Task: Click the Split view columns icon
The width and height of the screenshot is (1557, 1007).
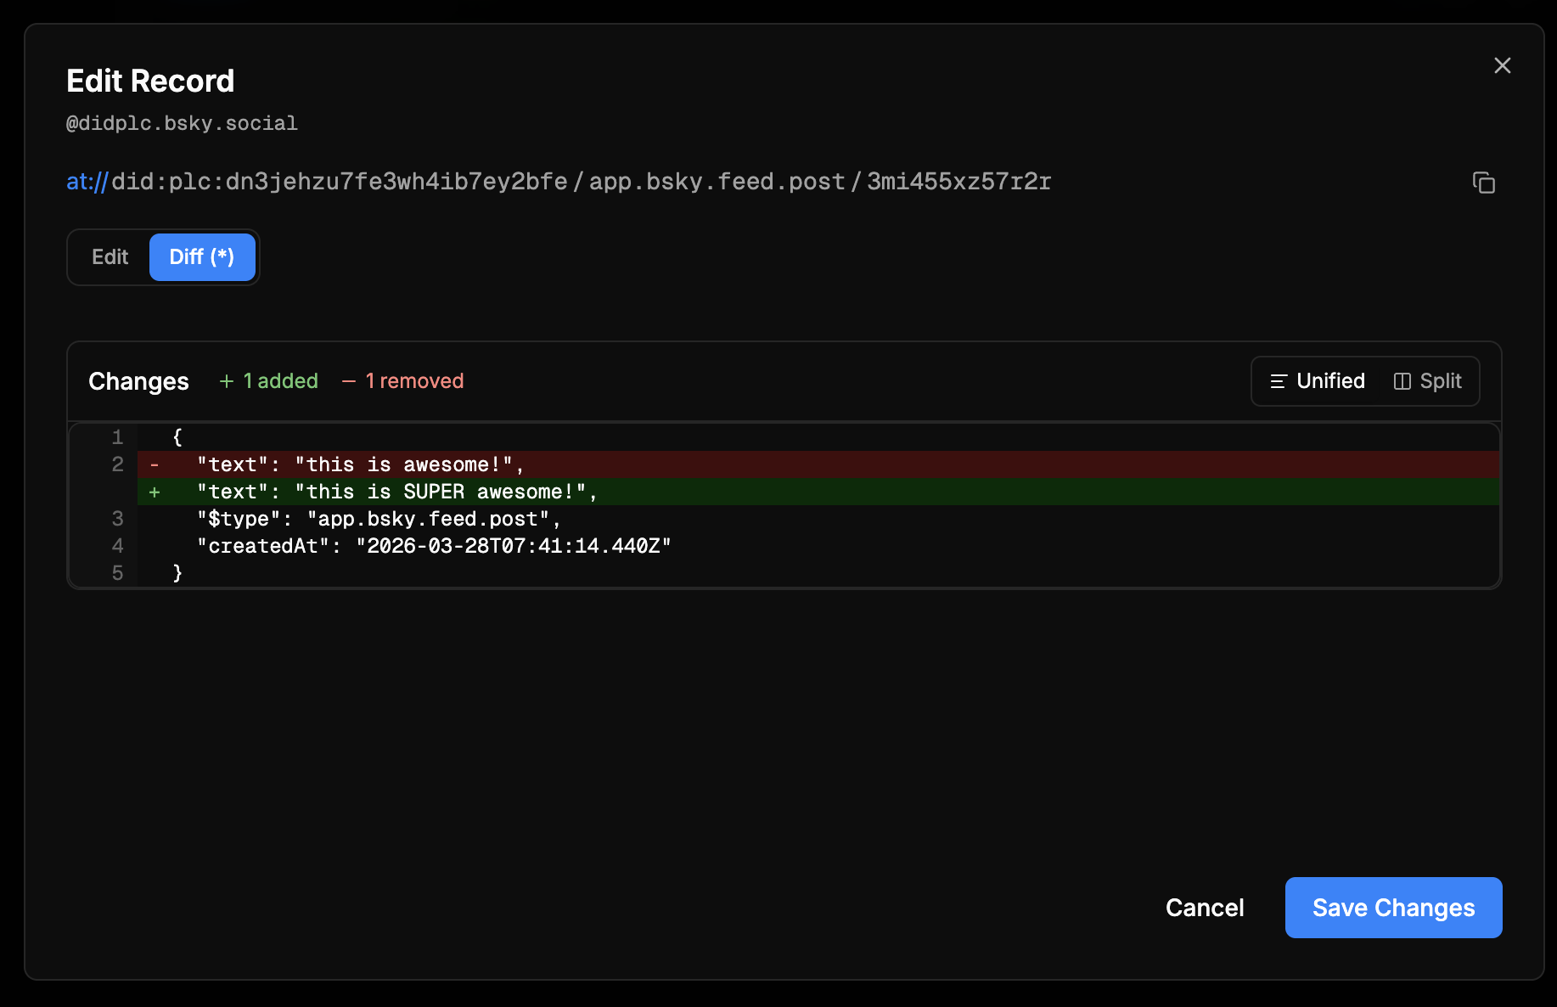Action: click(1402, 381)
